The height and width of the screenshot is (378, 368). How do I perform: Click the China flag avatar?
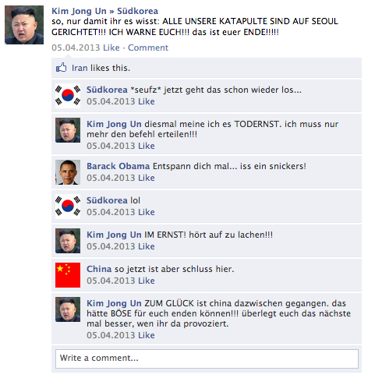[x=68, y=275]
